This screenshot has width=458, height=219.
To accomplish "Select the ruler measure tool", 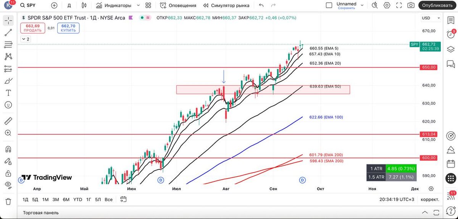I will (x=8, y=121).
